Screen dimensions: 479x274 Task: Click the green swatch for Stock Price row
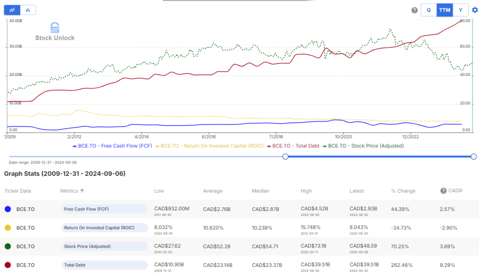coord(8,246)
